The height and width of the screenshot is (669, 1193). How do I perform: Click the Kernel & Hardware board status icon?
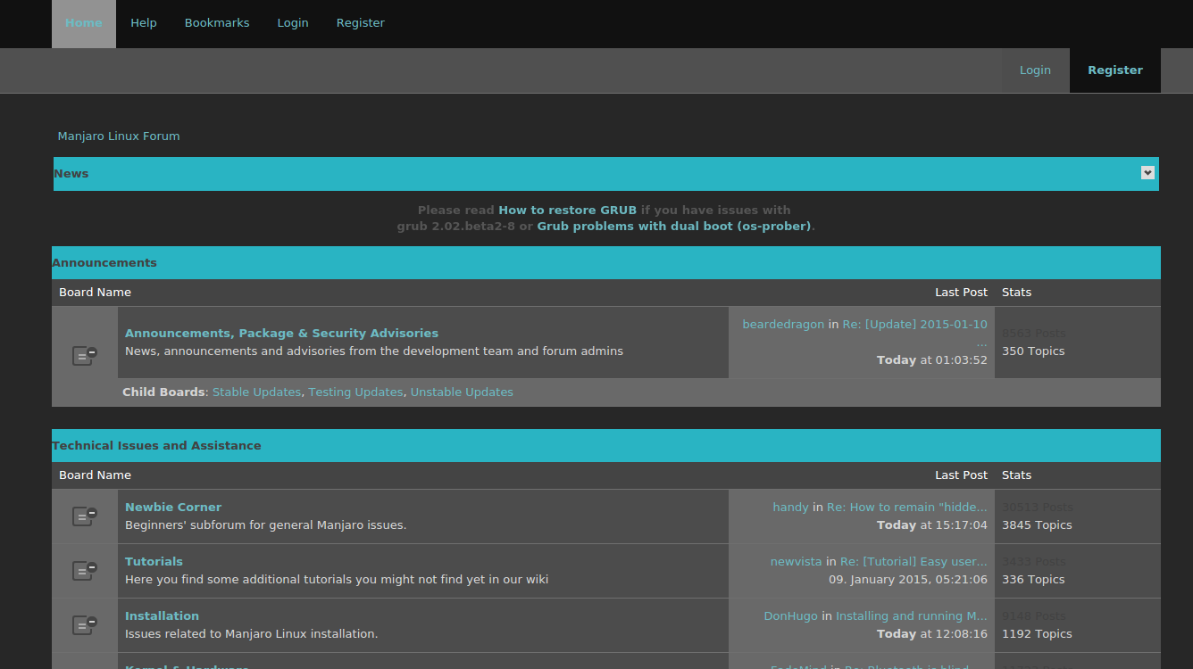tap(84, 667)
